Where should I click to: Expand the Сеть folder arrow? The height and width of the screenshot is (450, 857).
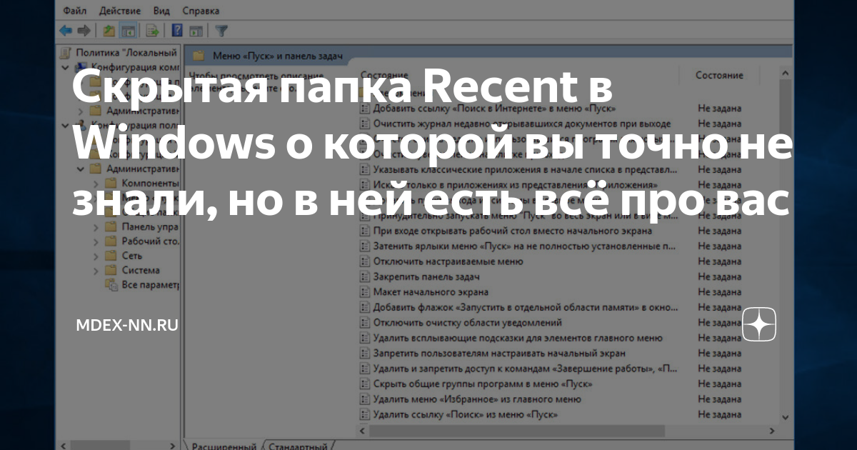point(96,256)
